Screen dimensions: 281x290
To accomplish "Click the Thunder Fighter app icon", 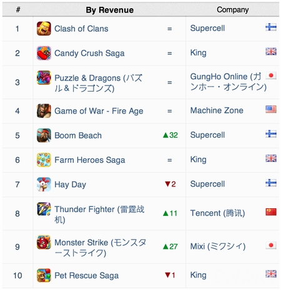I will [44, 209].
